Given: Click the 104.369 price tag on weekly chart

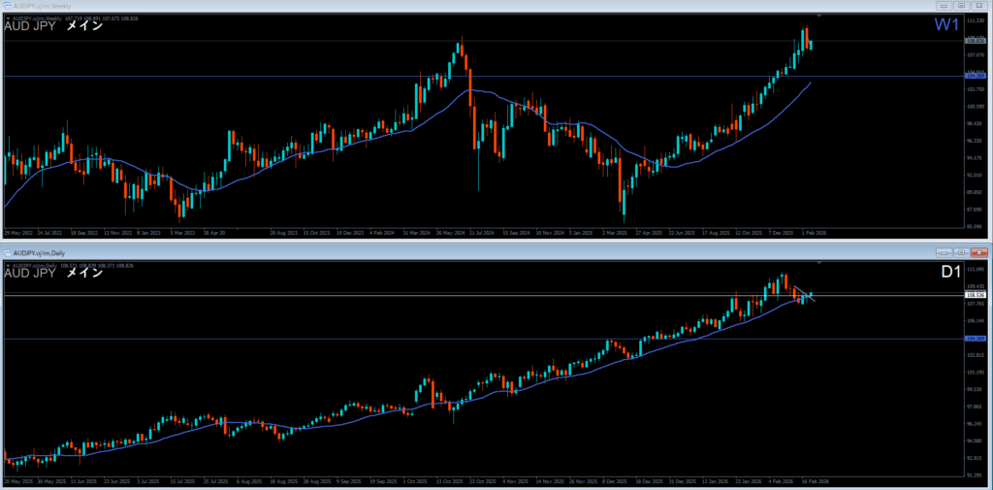Looking at the screenshot, I should [x=976, y=76].
